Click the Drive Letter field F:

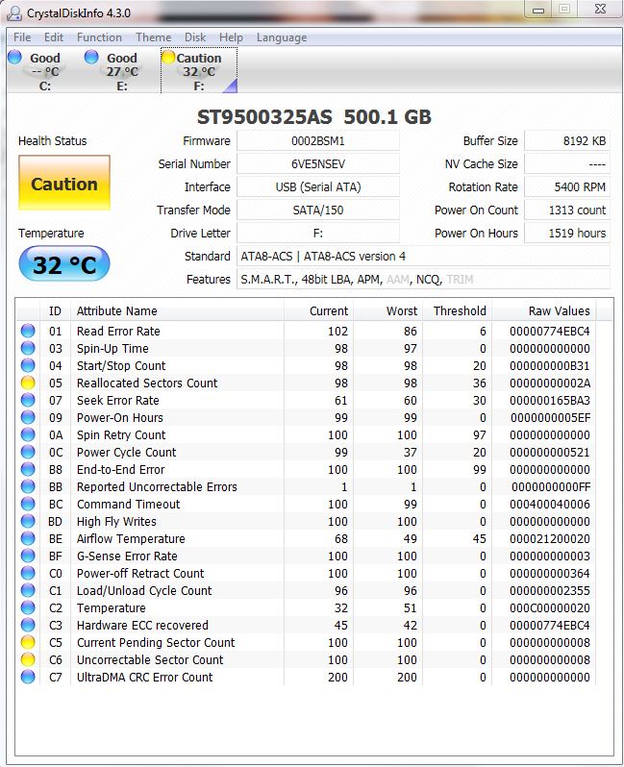pyautogui.click(x=318, y=233)
